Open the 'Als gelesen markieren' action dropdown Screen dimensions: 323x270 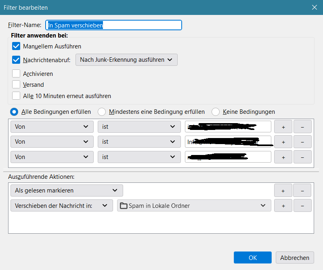[67, 190]
